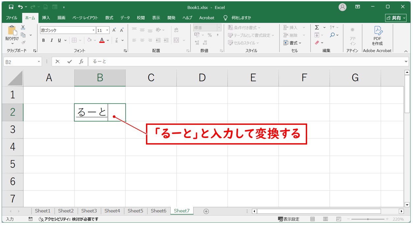
Task: Click the magnifier search icon in the 編集 group
Action: coord(332,35)
